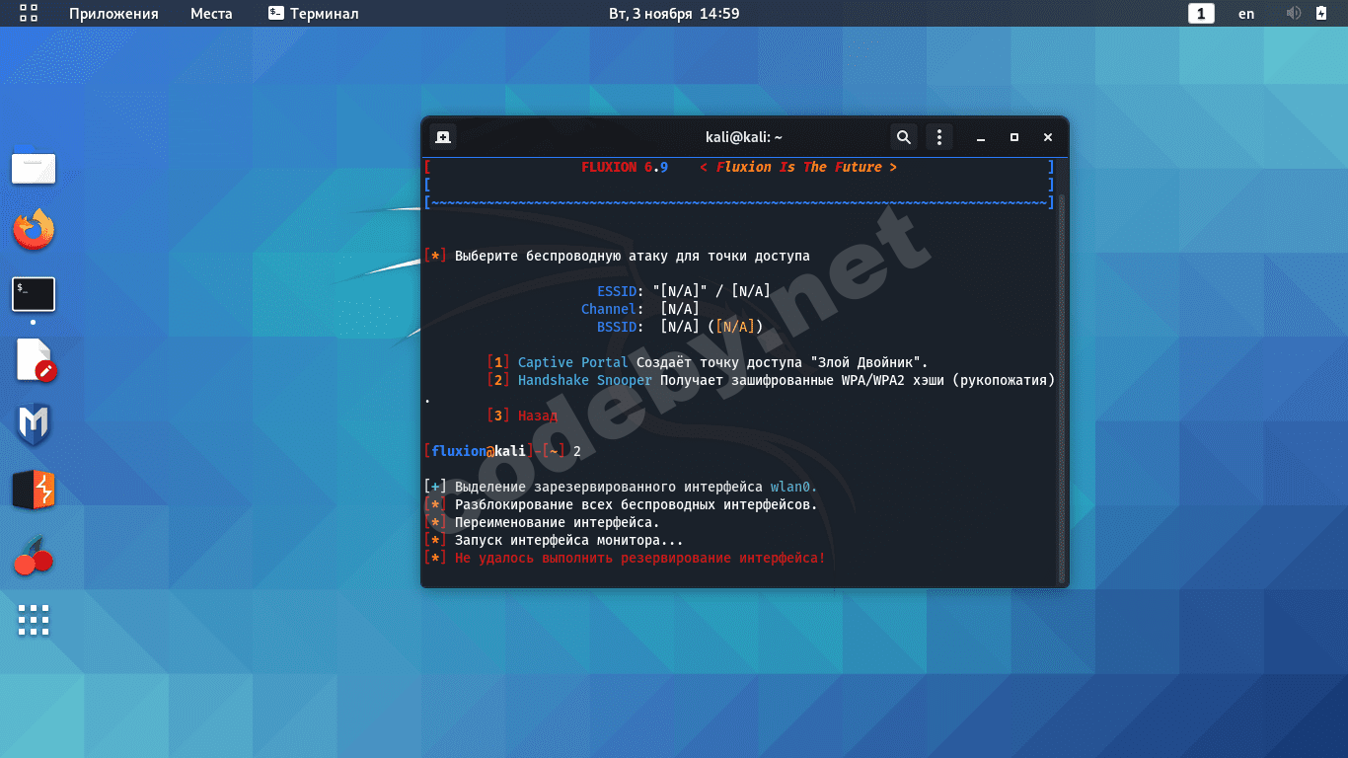Click the "Fluxion Is The Future" slogan
Screen dimensions: 1348x758
pos(798,167)
